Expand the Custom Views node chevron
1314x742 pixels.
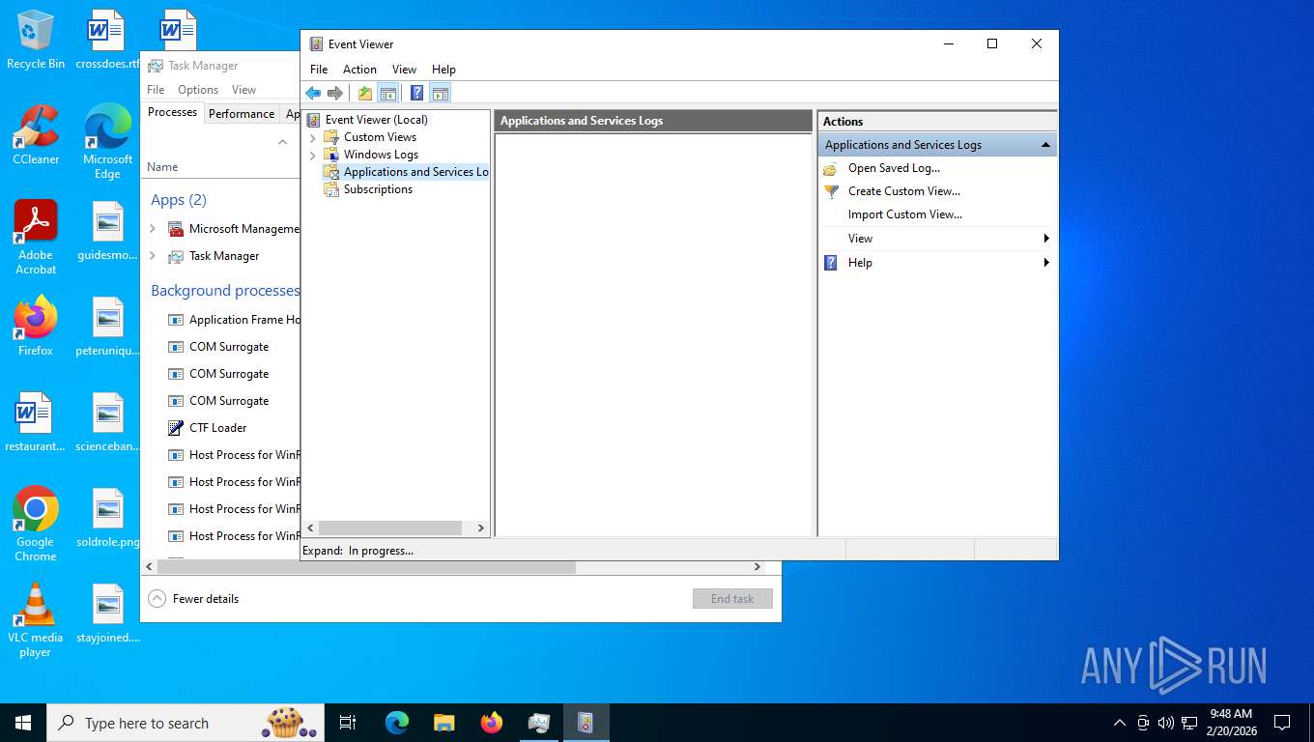pos(313,137)
